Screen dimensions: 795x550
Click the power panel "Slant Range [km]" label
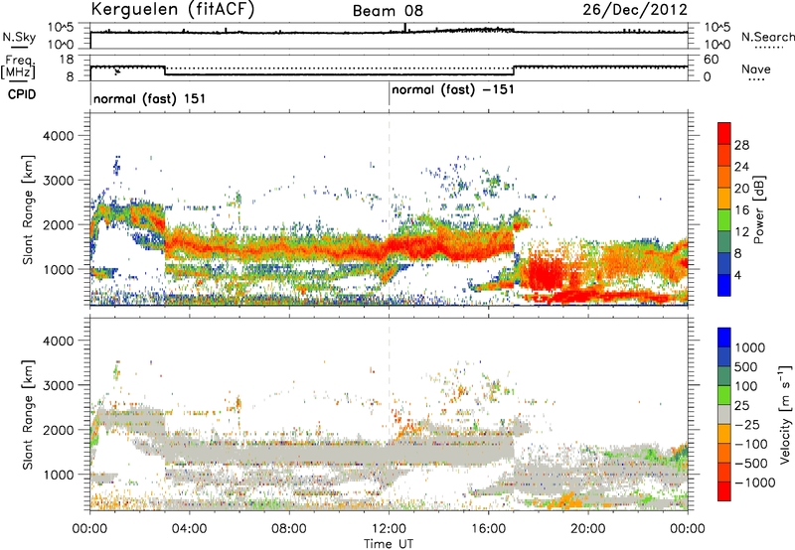(x=28, y=209)
